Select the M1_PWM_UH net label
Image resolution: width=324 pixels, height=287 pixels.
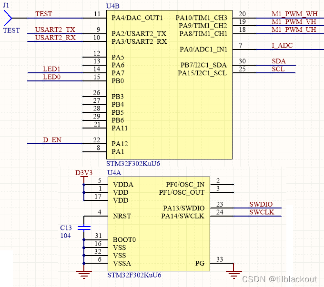[x=294, y=30]
